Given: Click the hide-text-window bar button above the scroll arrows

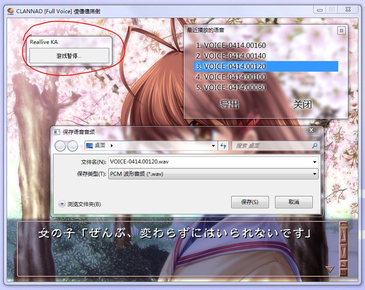Looking at the screenshot, I should 344,224.
